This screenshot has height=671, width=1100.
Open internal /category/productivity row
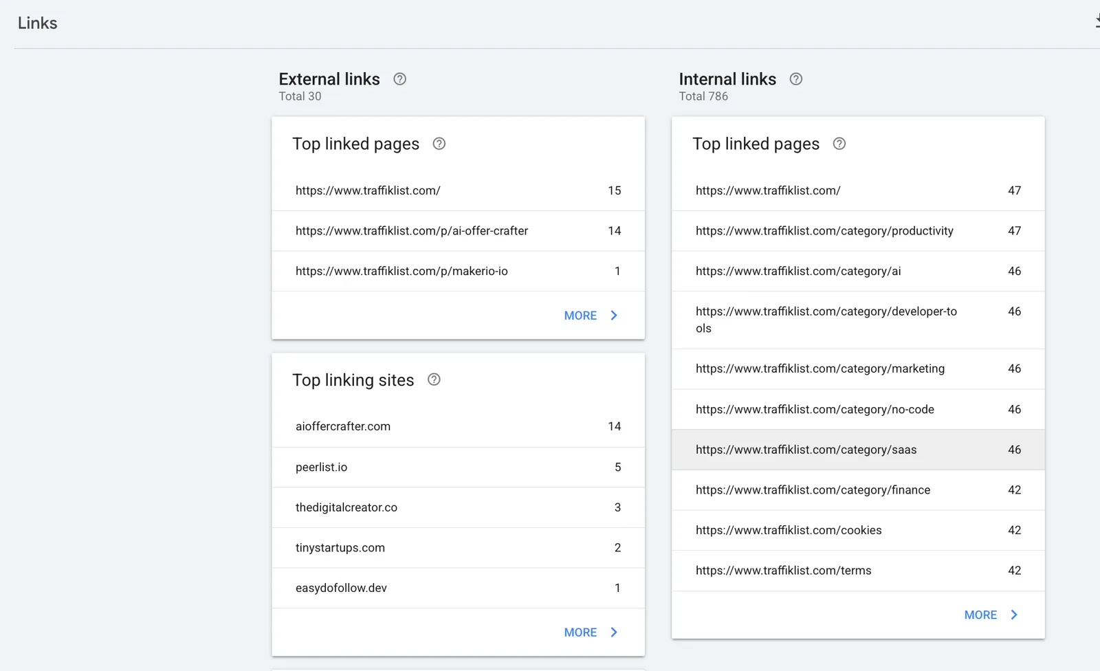pos(859,231)
